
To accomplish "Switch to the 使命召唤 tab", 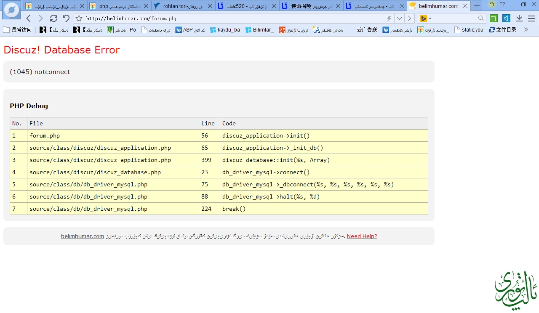I will pos(311,6).
